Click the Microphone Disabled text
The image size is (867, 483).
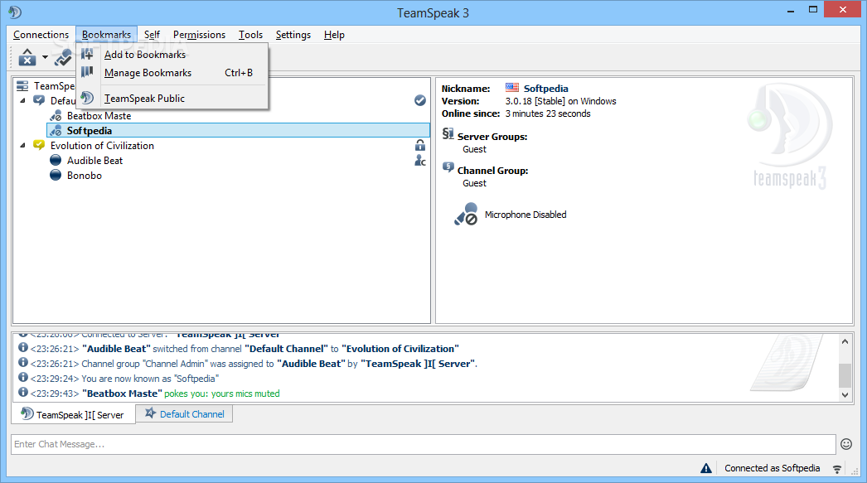pyautogui.click(x=526, y=215)
